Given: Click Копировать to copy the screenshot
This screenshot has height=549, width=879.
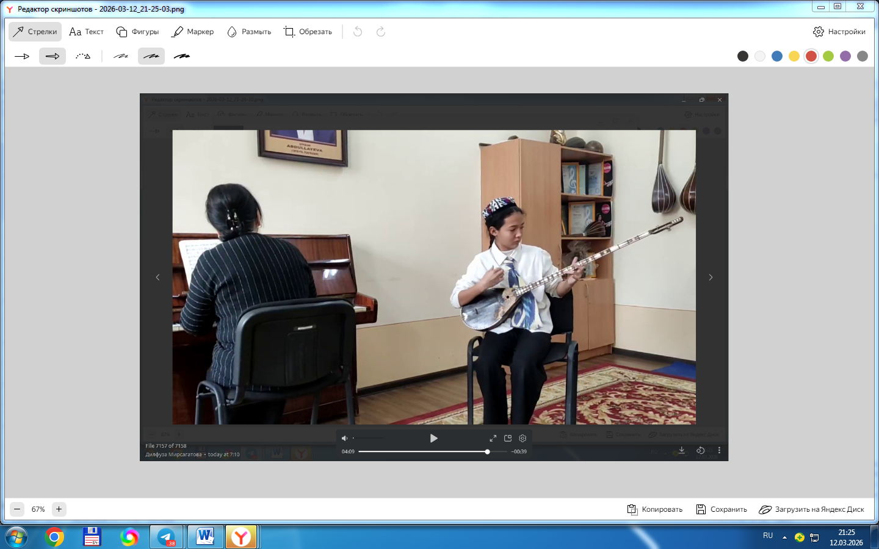Looking at the screenshot, I should point(655,509).
